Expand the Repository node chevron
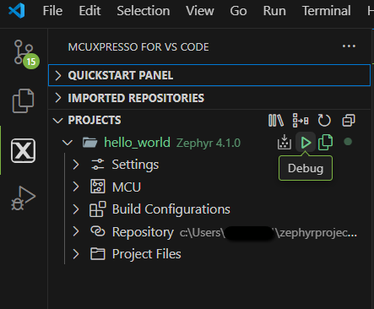This screenshot has height=309, width=374. point(76,231)
